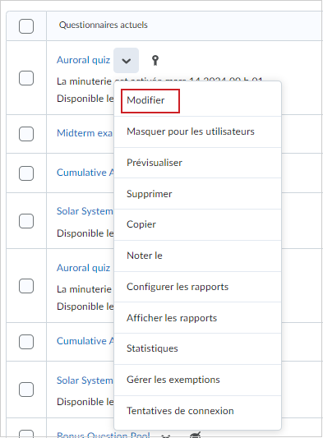
Task: Click Tentatives de connexion entry
Action: [180, 411]
